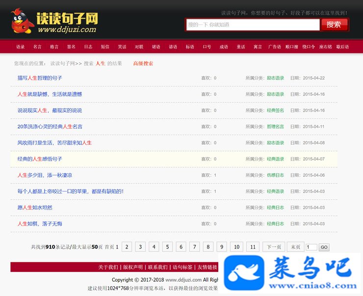This screenshot has height=296, width=363.
Task: Go to the 广告语 section
Action: tap(275, 46)
